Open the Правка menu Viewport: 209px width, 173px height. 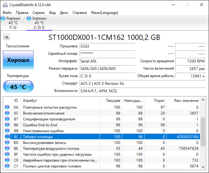(x=22, y=13)
